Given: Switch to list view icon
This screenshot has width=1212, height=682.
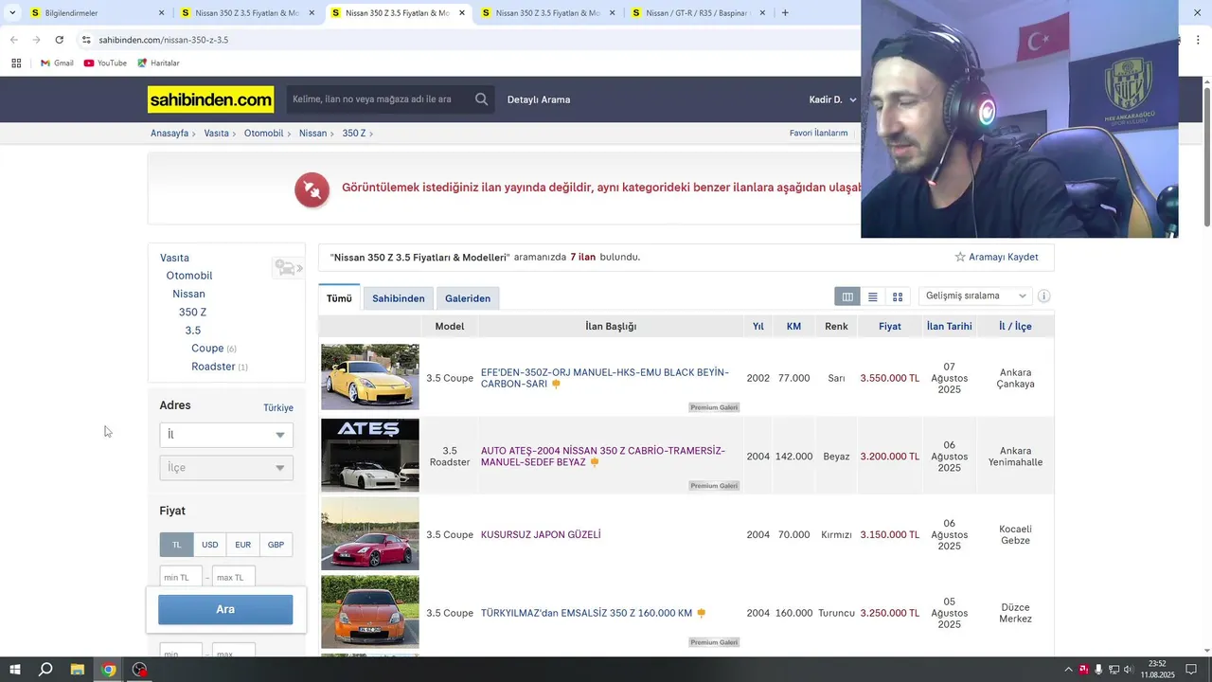Looking at the screenshot, I should click(x=872, y=296).
